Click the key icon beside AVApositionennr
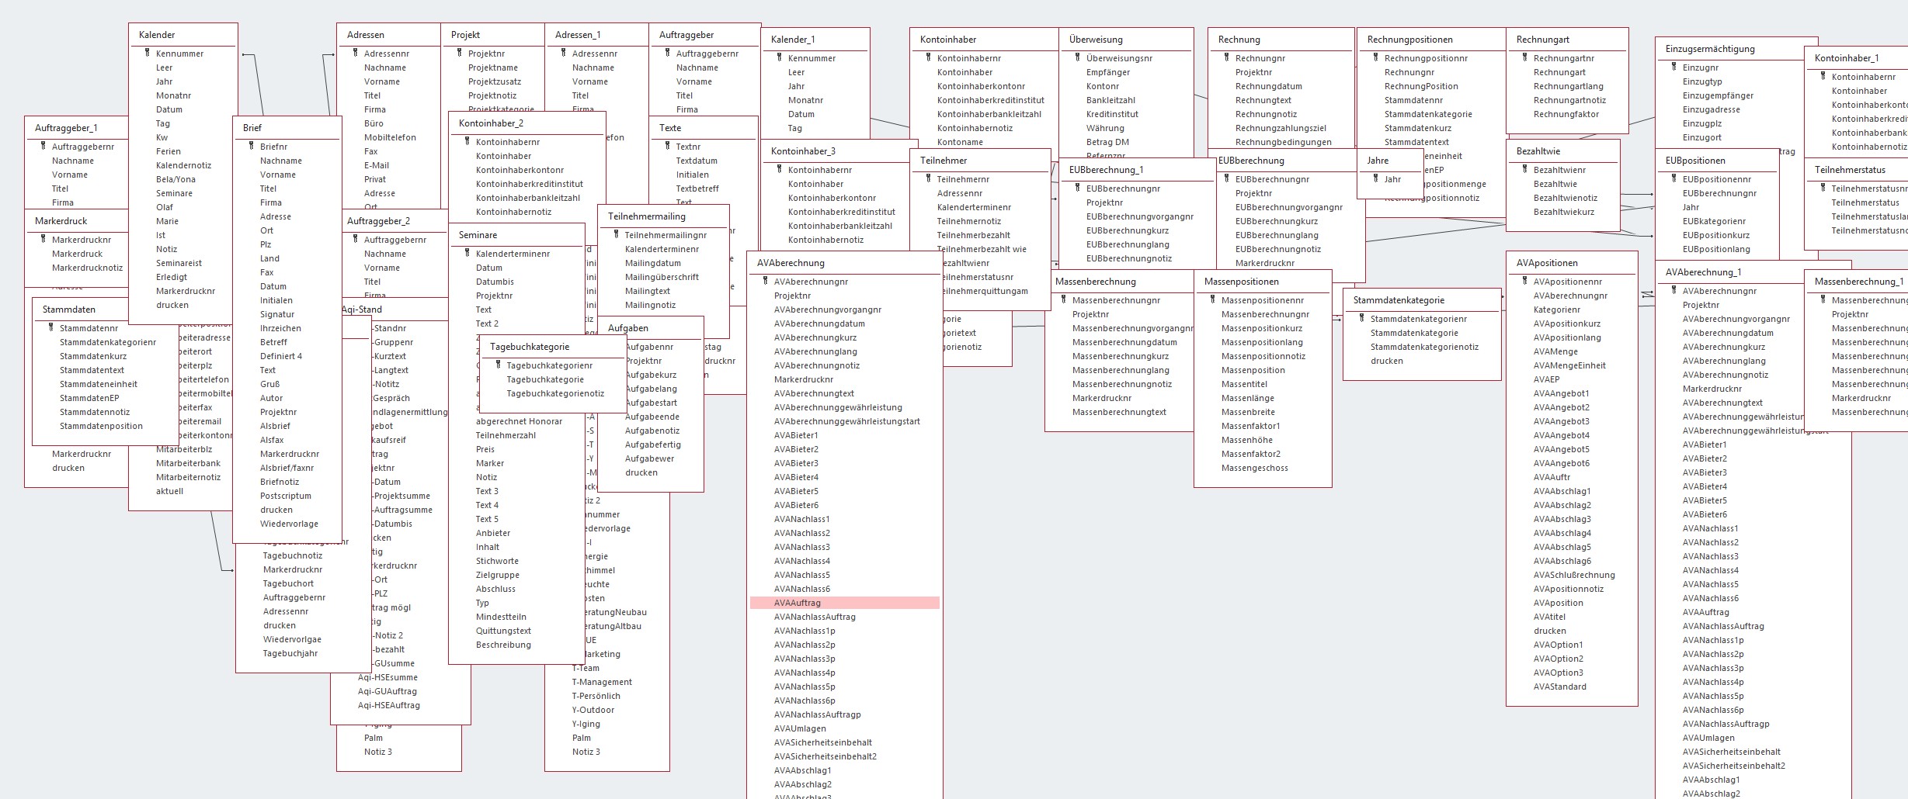The image size is (1908, 799). pos(1524,282)
